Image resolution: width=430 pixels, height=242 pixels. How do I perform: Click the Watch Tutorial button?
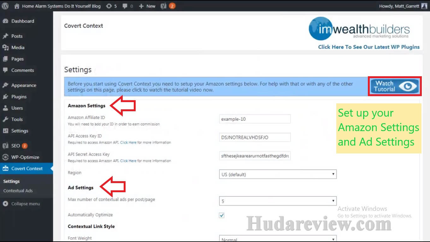[x=395, y=86]
